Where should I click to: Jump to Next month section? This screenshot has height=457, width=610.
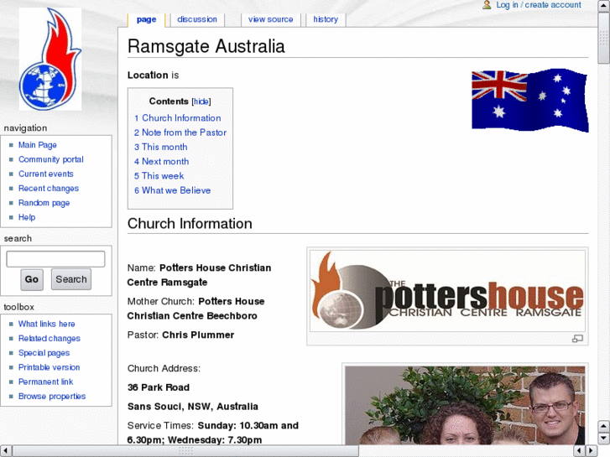[x=161, y=161]
